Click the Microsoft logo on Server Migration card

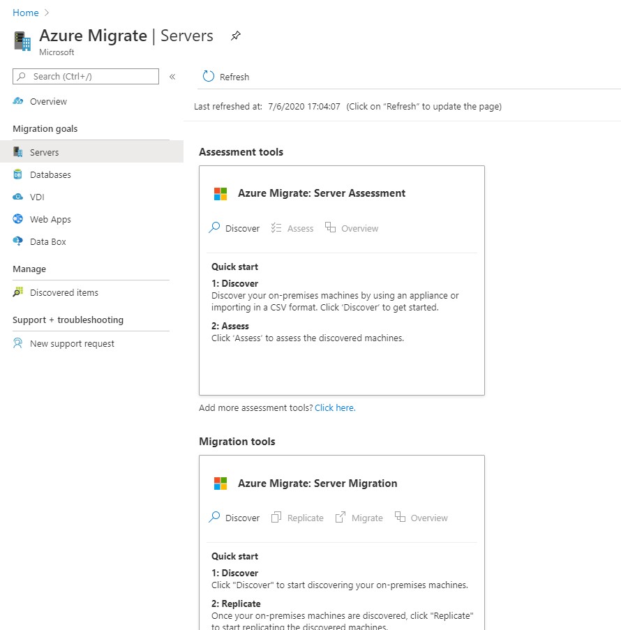pos(220,483)
